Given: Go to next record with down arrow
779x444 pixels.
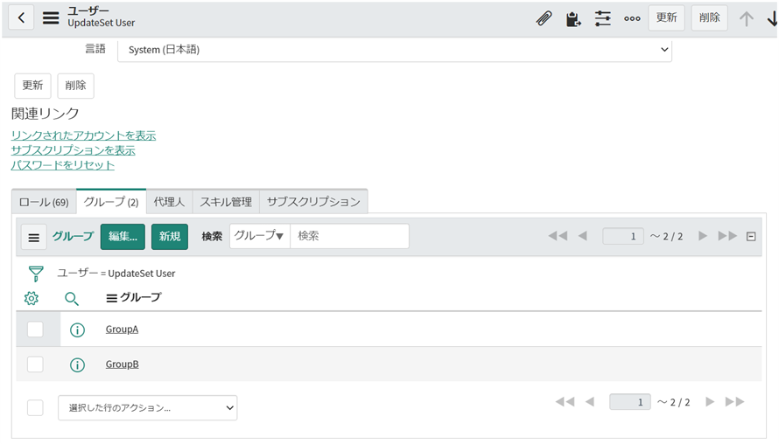Looking at the screenshot, I should click(773, 19).
